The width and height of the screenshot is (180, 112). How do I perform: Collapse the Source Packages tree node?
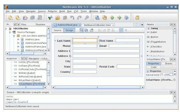[x=10, y=32]
